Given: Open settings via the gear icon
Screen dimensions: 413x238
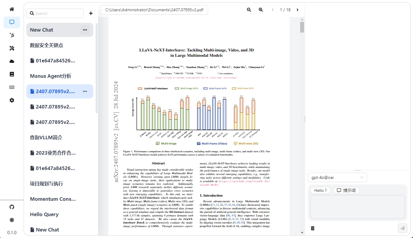Looking at the screenshot, I should click(12, 100).
